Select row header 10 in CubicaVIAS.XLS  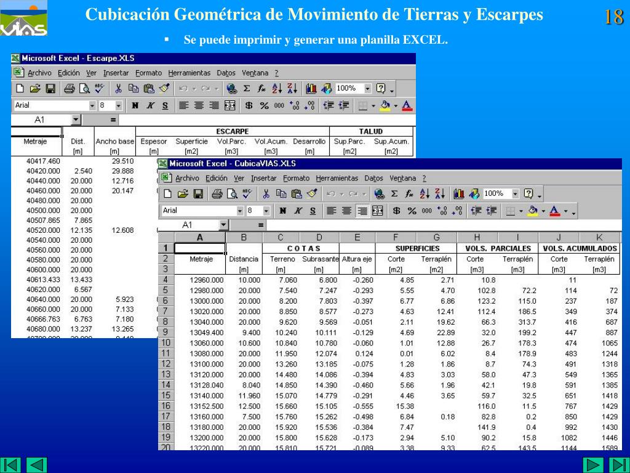click(x=166, y=343)
